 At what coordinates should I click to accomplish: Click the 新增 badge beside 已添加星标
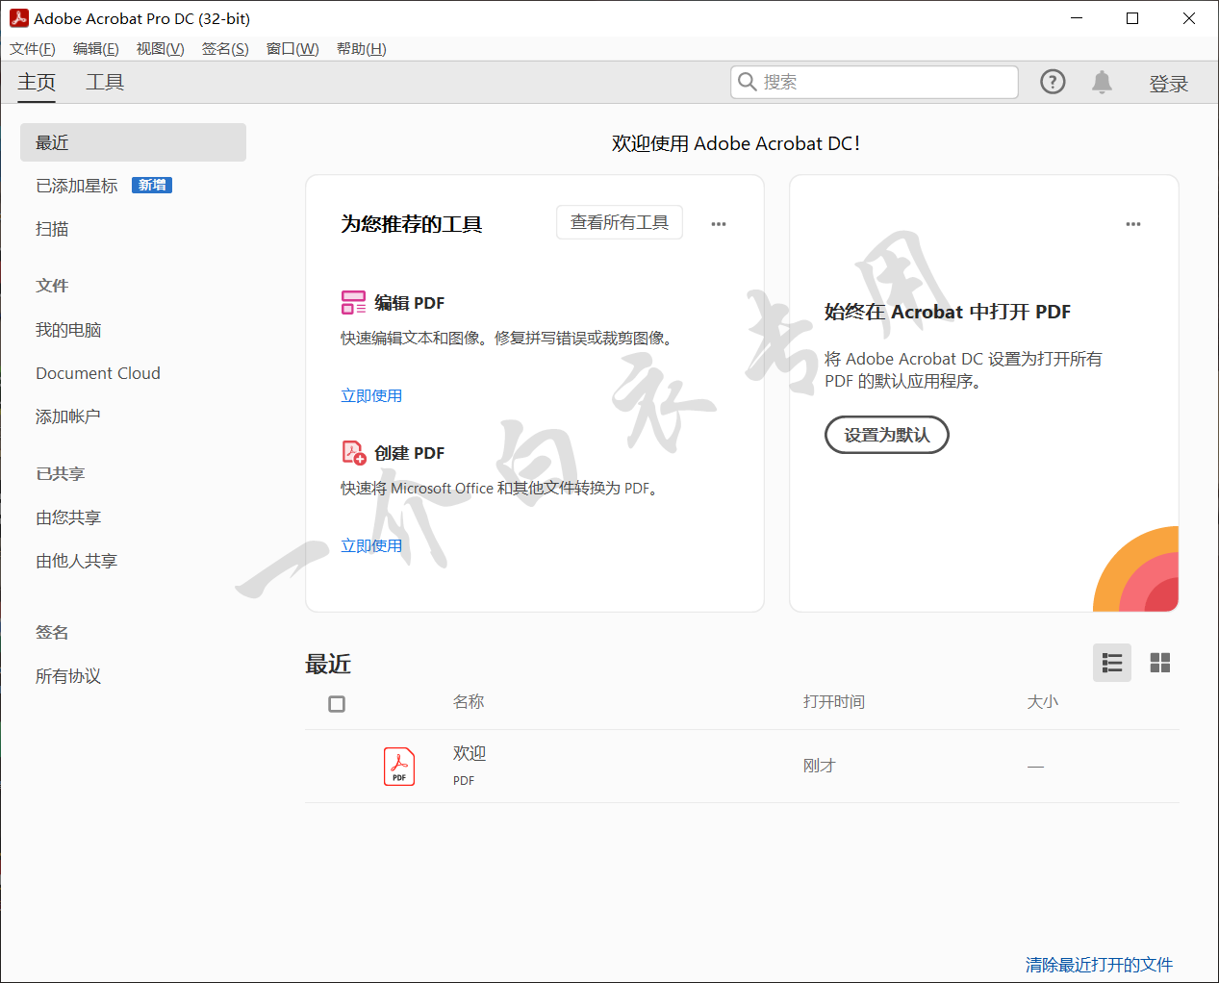click(x=152, y=186)
